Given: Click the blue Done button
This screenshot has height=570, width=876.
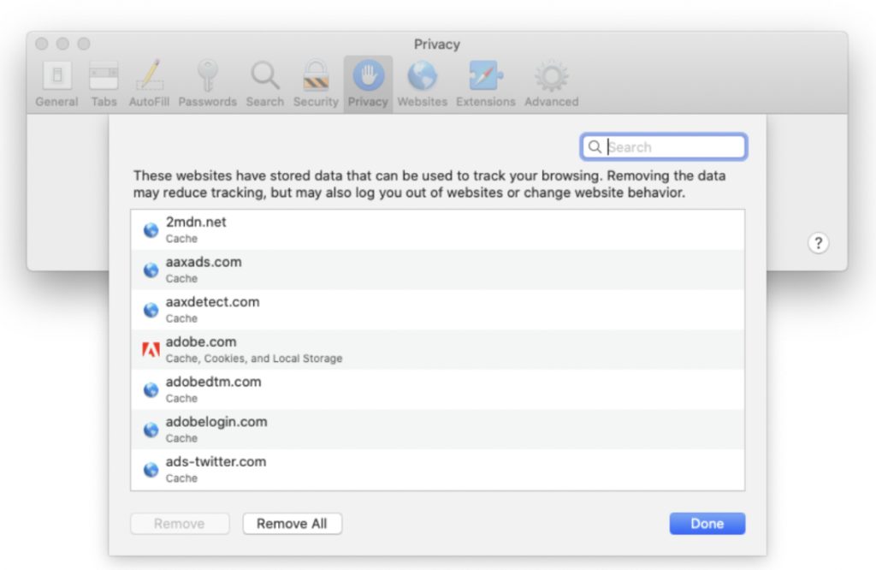Looking at the screenshot, I should (x=707, y=524).
